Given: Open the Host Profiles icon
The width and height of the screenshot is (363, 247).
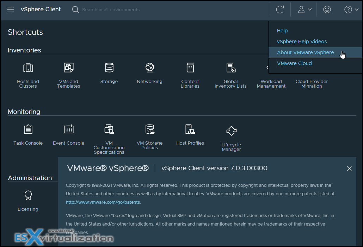Looking at the screenshot, I should point(190,129).
